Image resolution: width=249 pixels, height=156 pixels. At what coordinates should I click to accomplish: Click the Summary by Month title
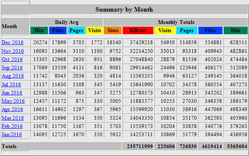coord(124,9)
